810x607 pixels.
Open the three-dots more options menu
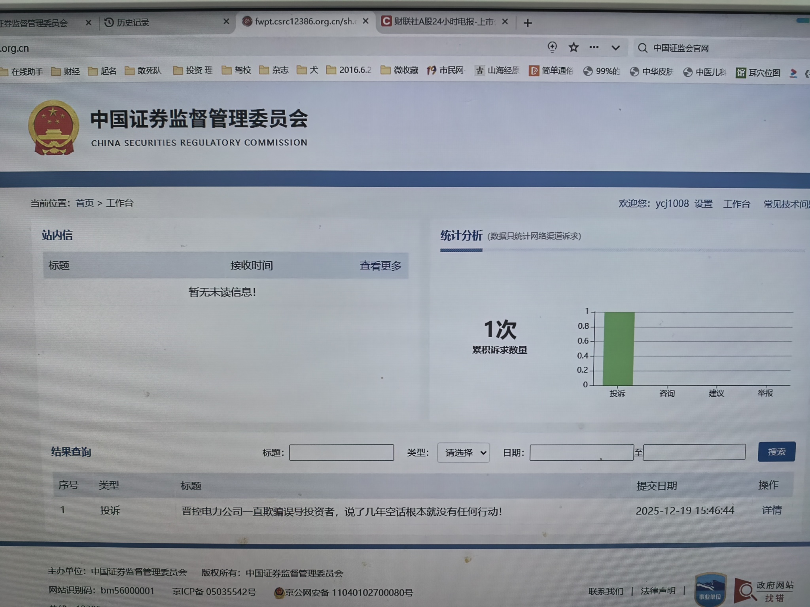[x=594, y=47]
